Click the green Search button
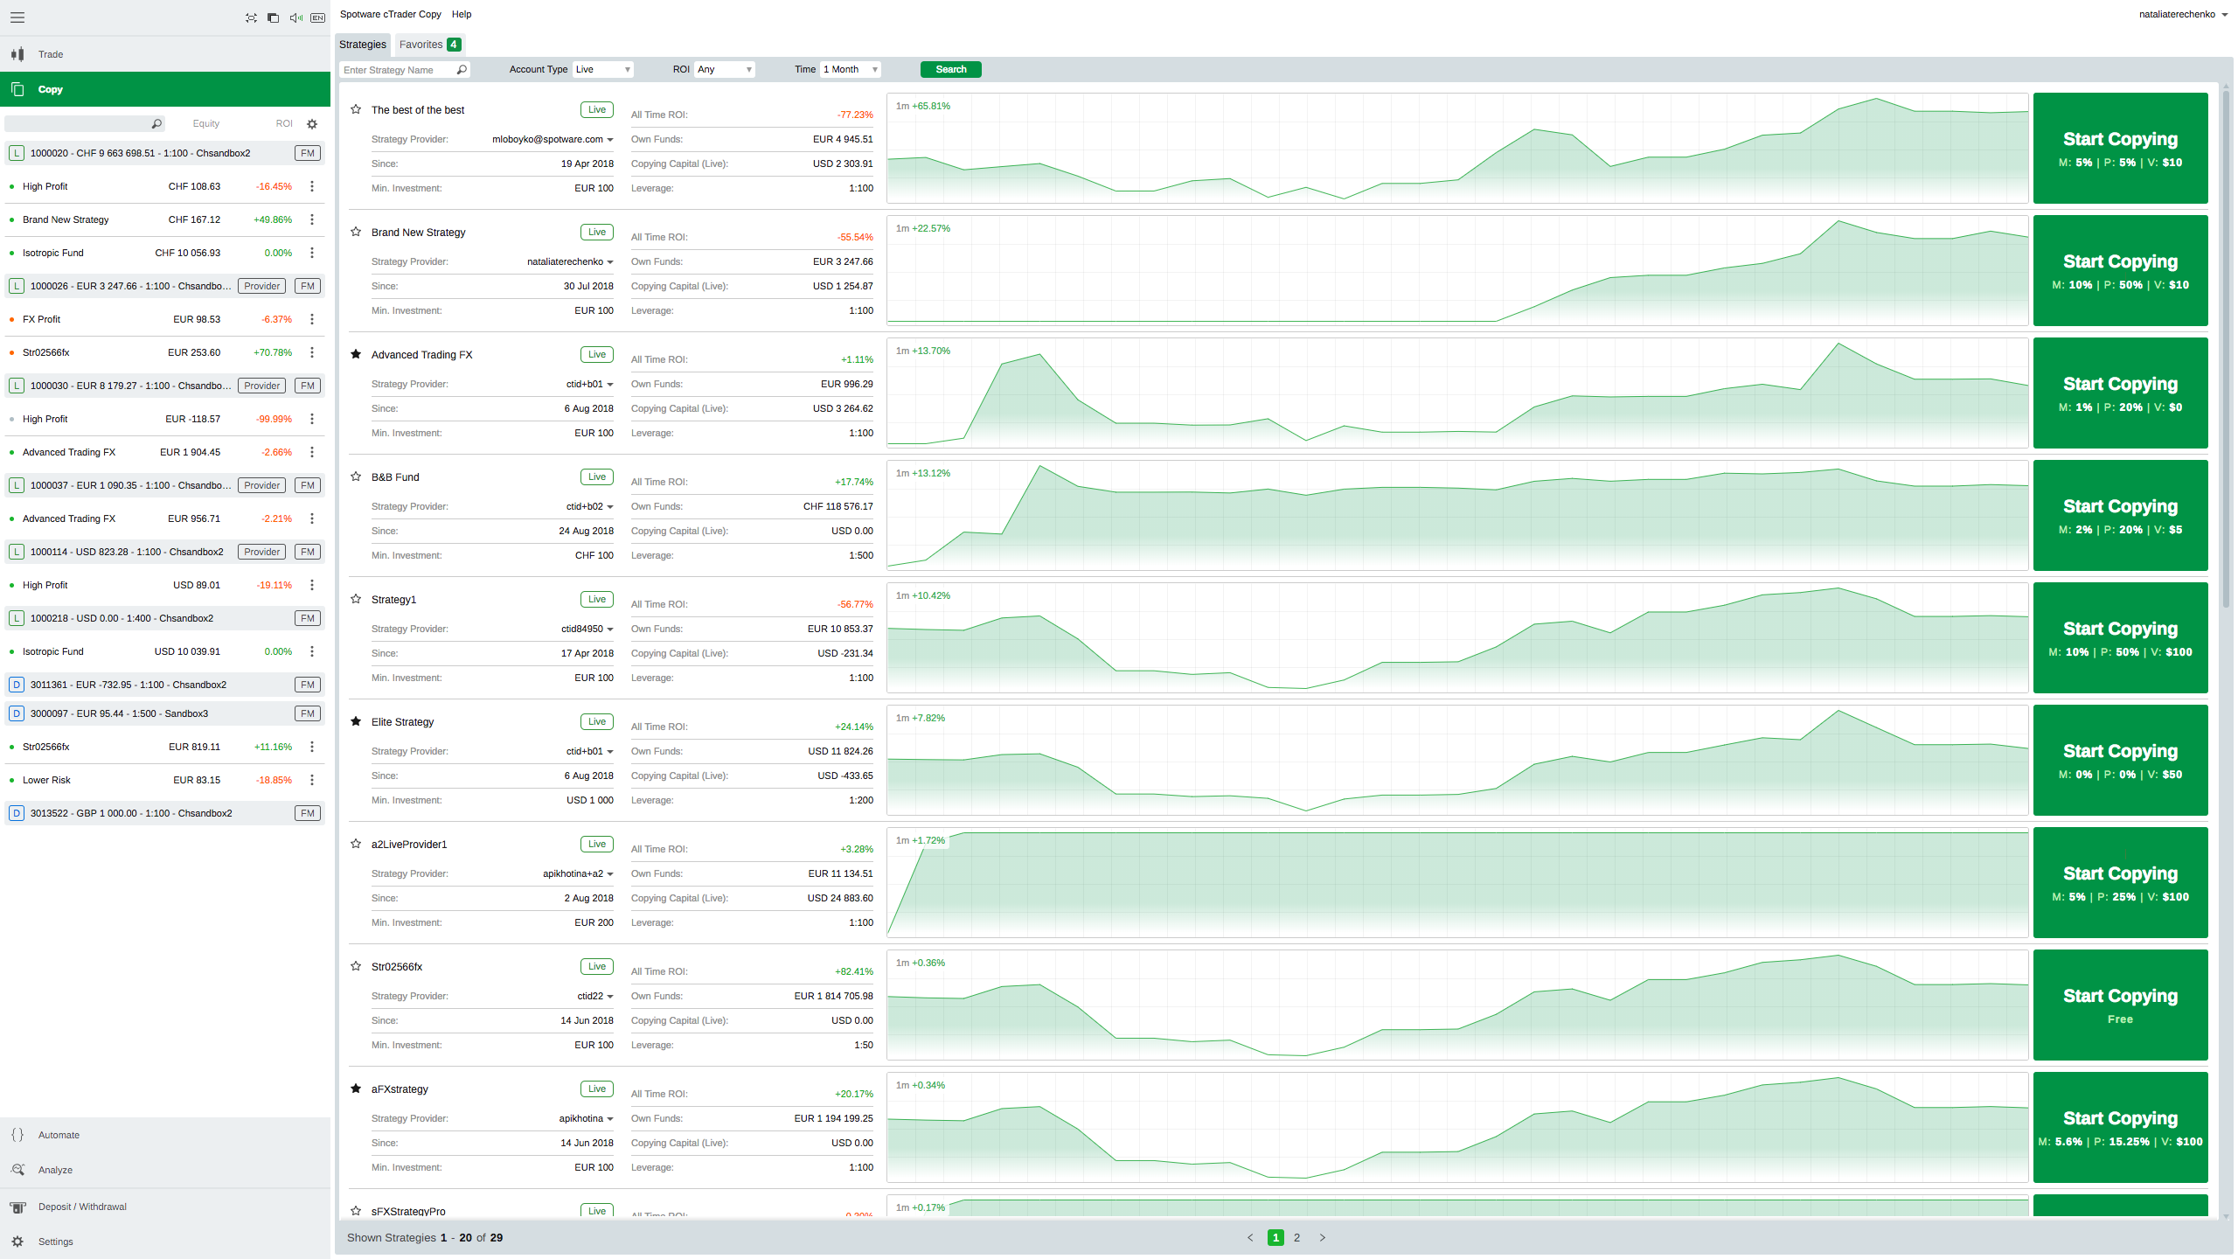The image size is (2238, 1259). click(951, 70)
